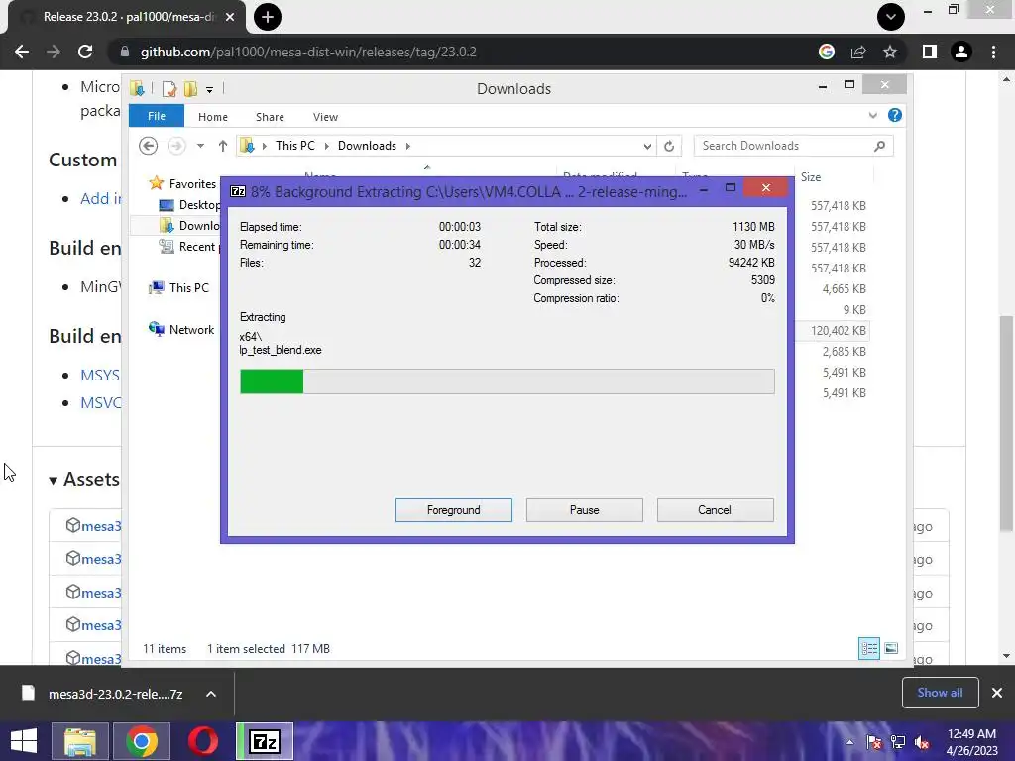This screenshot has width=1015, height=761.
Task: Open the File menu in Downloads window
Action: (x=156, y=116)
